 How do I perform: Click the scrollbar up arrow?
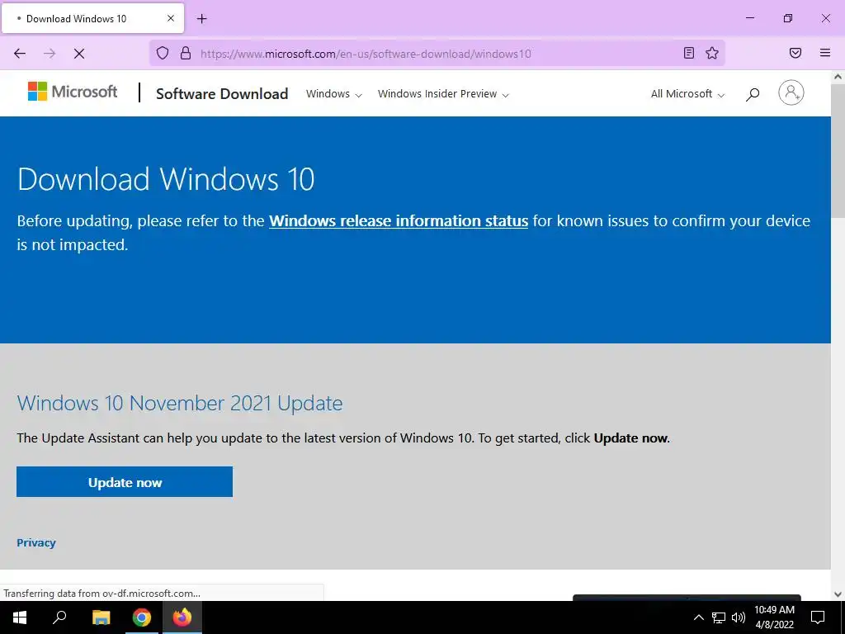pyautogui.click(x=838, y=77)
